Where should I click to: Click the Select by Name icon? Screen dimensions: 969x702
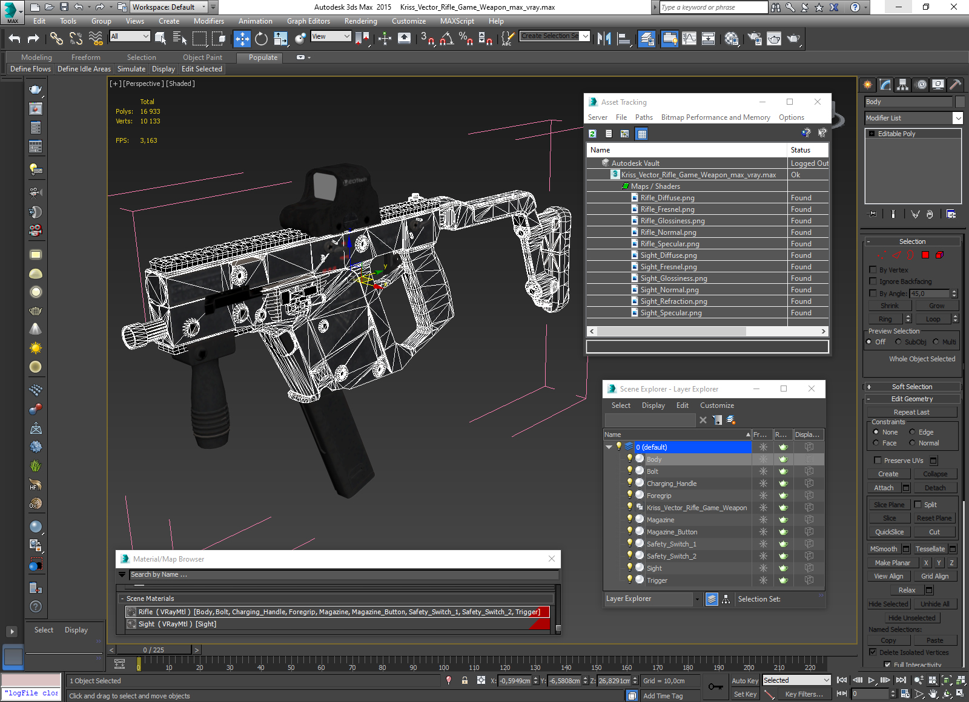[180, 39]
